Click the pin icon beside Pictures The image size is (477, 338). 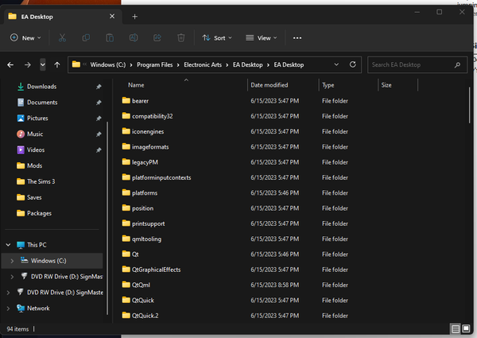(x=99, y=118)
